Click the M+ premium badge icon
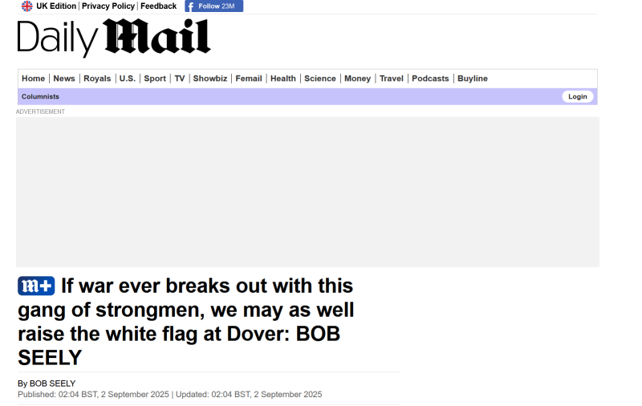This screenshot has height=406, width=642. coord(36,286)
